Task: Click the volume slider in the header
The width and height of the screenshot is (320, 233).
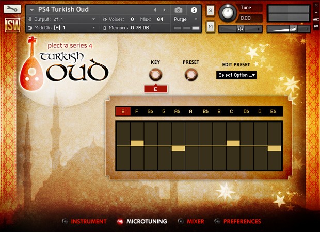Action: point(289,29)
